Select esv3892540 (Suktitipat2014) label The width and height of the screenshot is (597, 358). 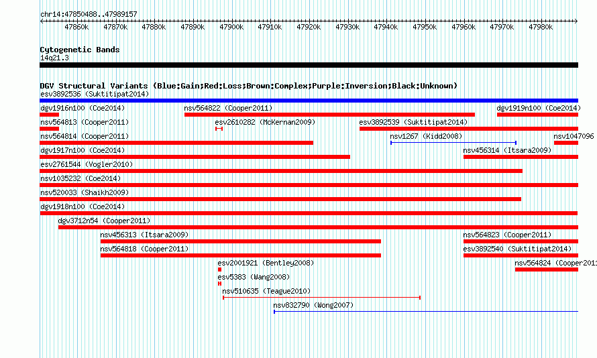[x=517, y=249]
